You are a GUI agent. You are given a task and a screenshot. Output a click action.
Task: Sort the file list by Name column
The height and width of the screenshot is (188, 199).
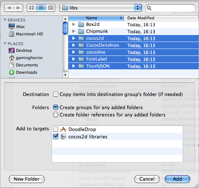[x=96, y=18]
